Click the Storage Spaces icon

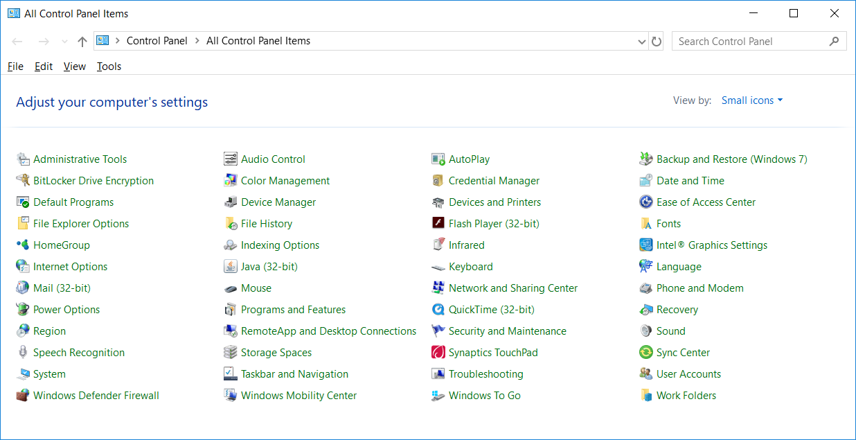[231, 353]
